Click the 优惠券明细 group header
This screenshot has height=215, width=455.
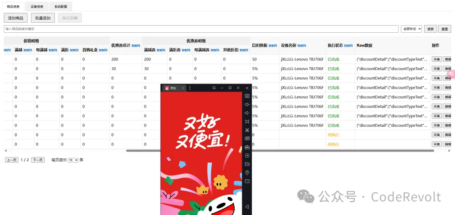[x=196, y=41]
